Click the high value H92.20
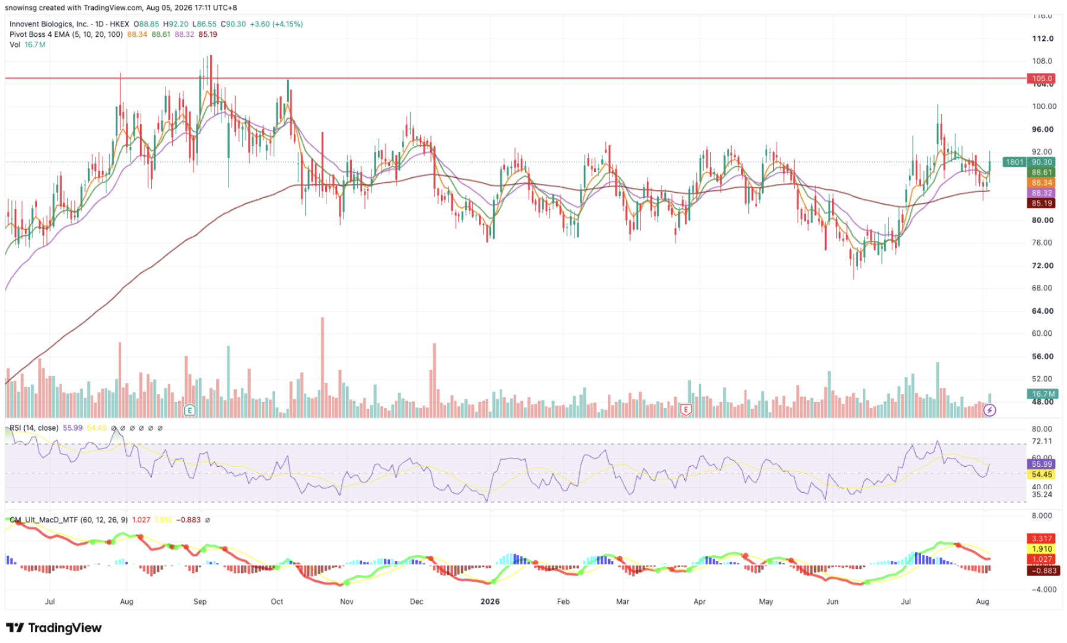Image resolution: width=1067 pixels, height=643 pixels. pyautogui.click(x=176, y=24)
